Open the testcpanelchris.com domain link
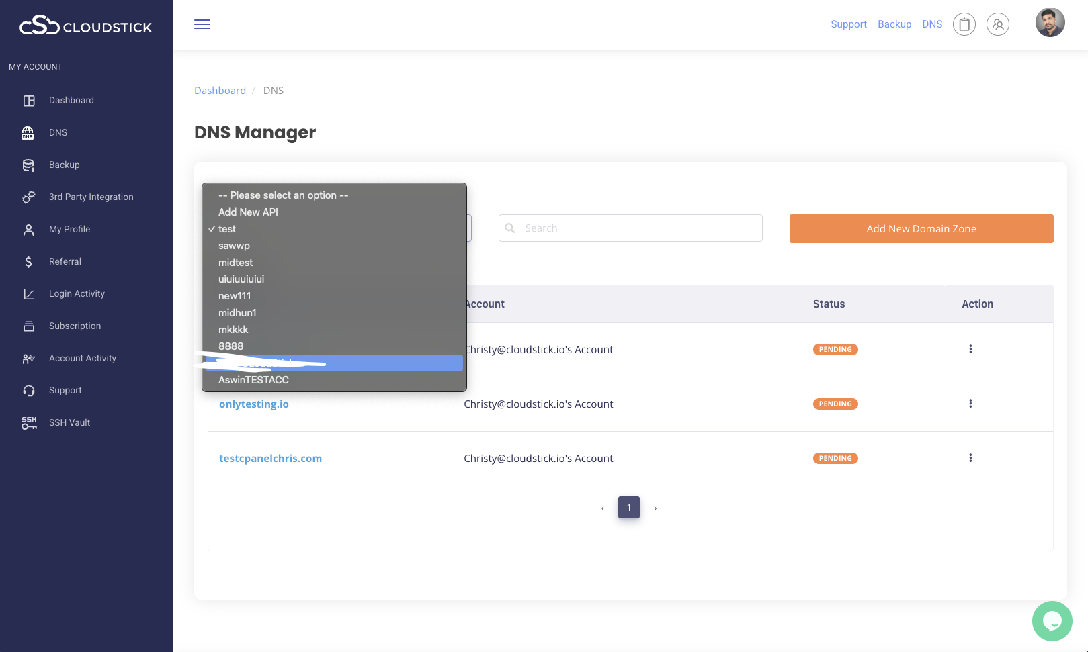Screen dimensions: 1088x652 click(270, 458)
